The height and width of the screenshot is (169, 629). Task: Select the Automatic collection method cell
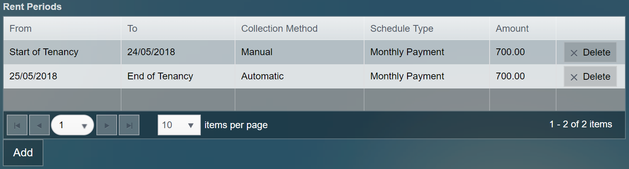[263, 76]
